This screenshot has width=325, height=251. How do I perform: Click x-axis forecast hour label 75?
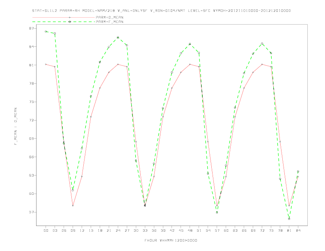(271, 230)
